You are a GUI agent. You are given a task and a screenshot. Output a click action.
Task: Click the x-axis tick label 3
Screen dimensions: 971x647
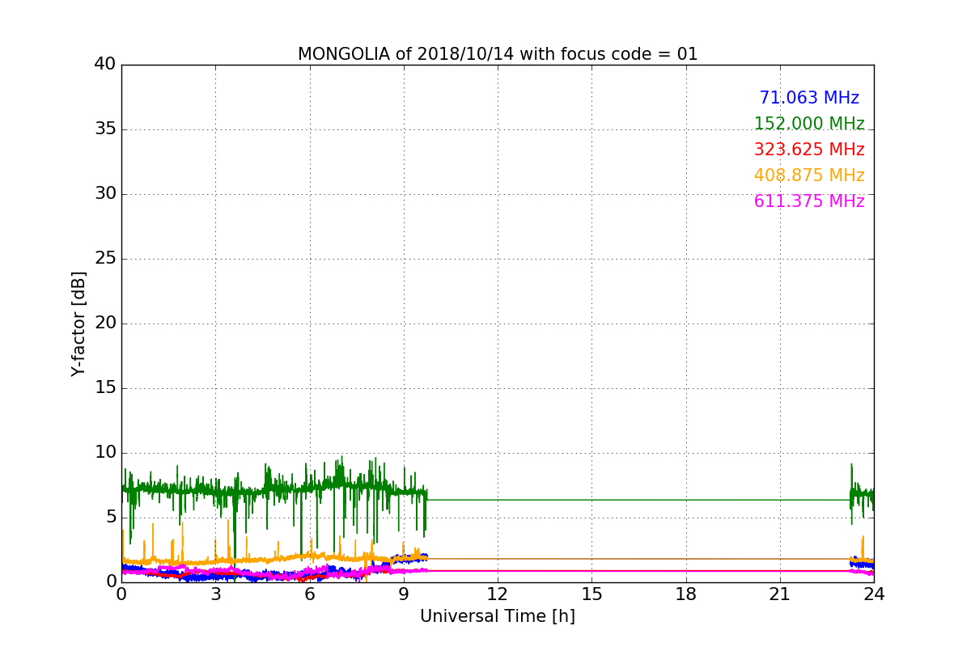click(x=215, y=594)
